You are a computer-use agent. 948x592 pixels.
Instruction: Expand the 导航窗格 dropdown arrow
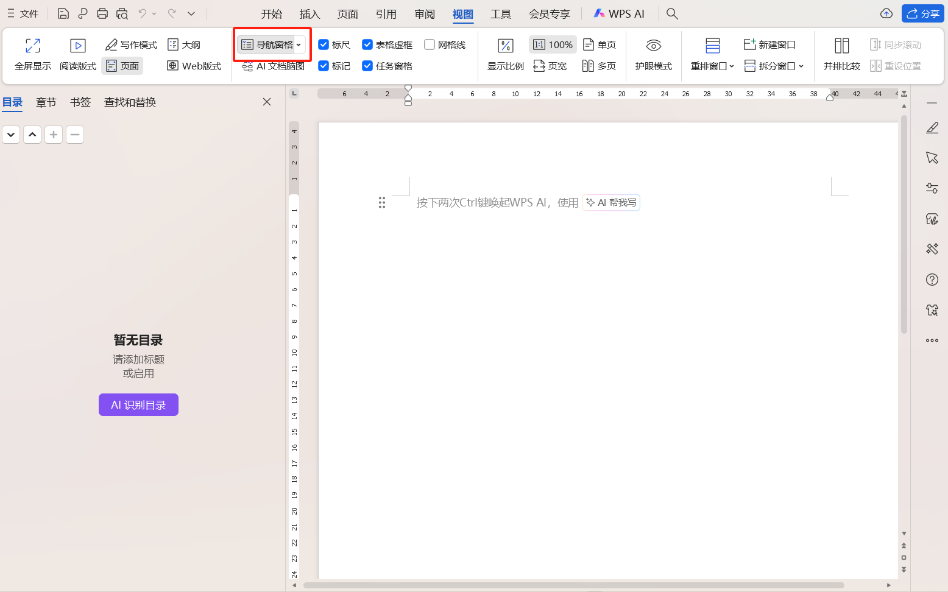(299, 44)
